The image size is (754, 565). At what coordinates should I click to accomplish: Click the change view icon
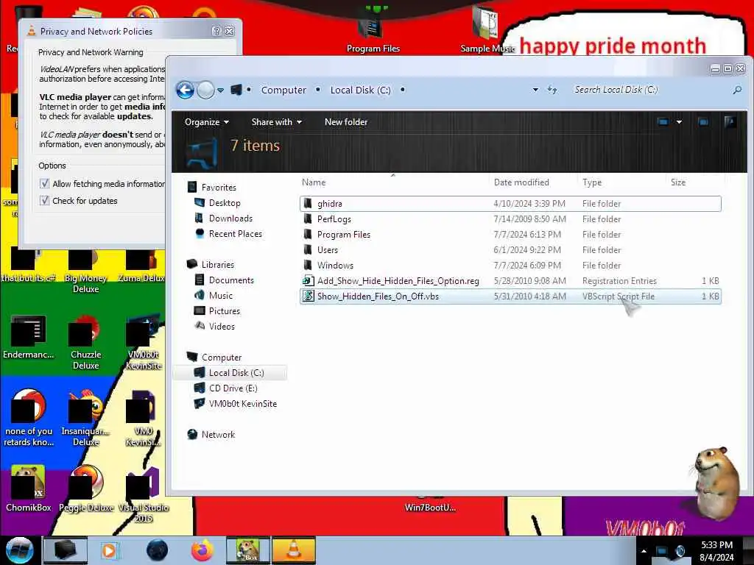pyautogui.click(x=663, y=122)
